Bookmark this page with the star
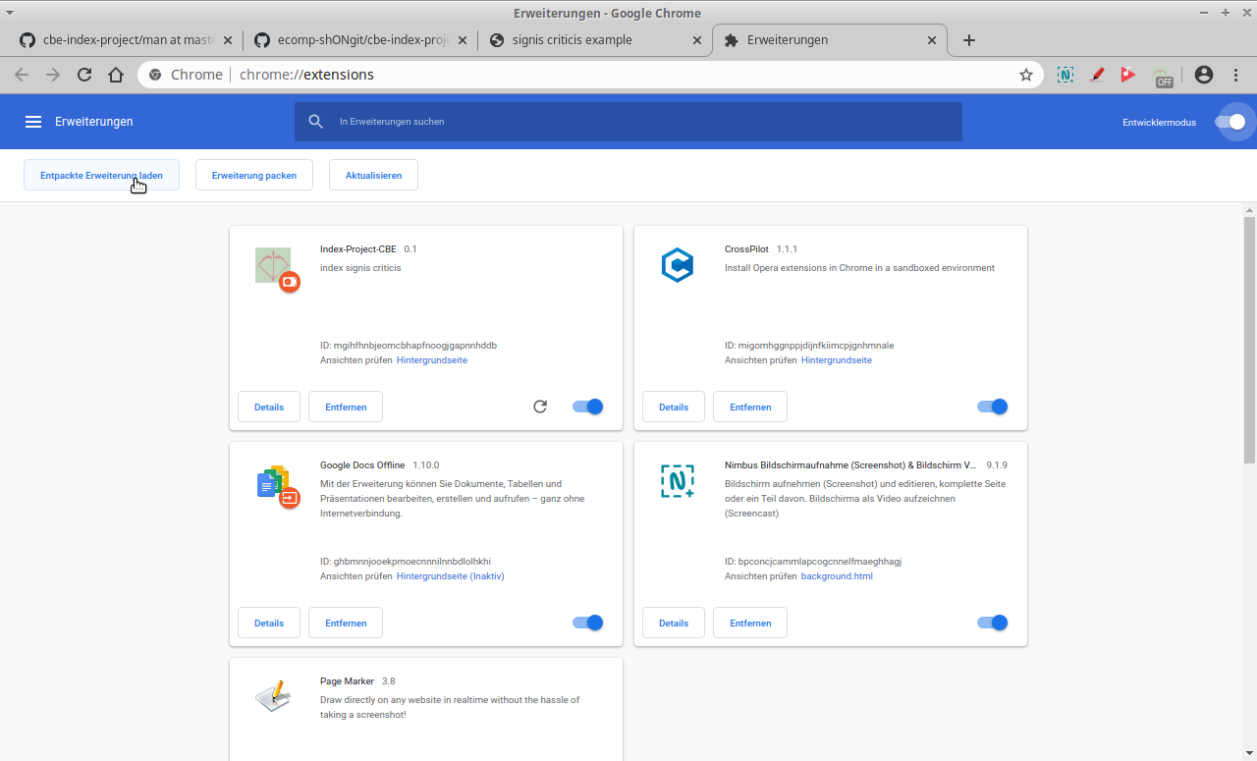Image resolution: width=1257 pixels, height=761 pixels. click(1026, 75)
